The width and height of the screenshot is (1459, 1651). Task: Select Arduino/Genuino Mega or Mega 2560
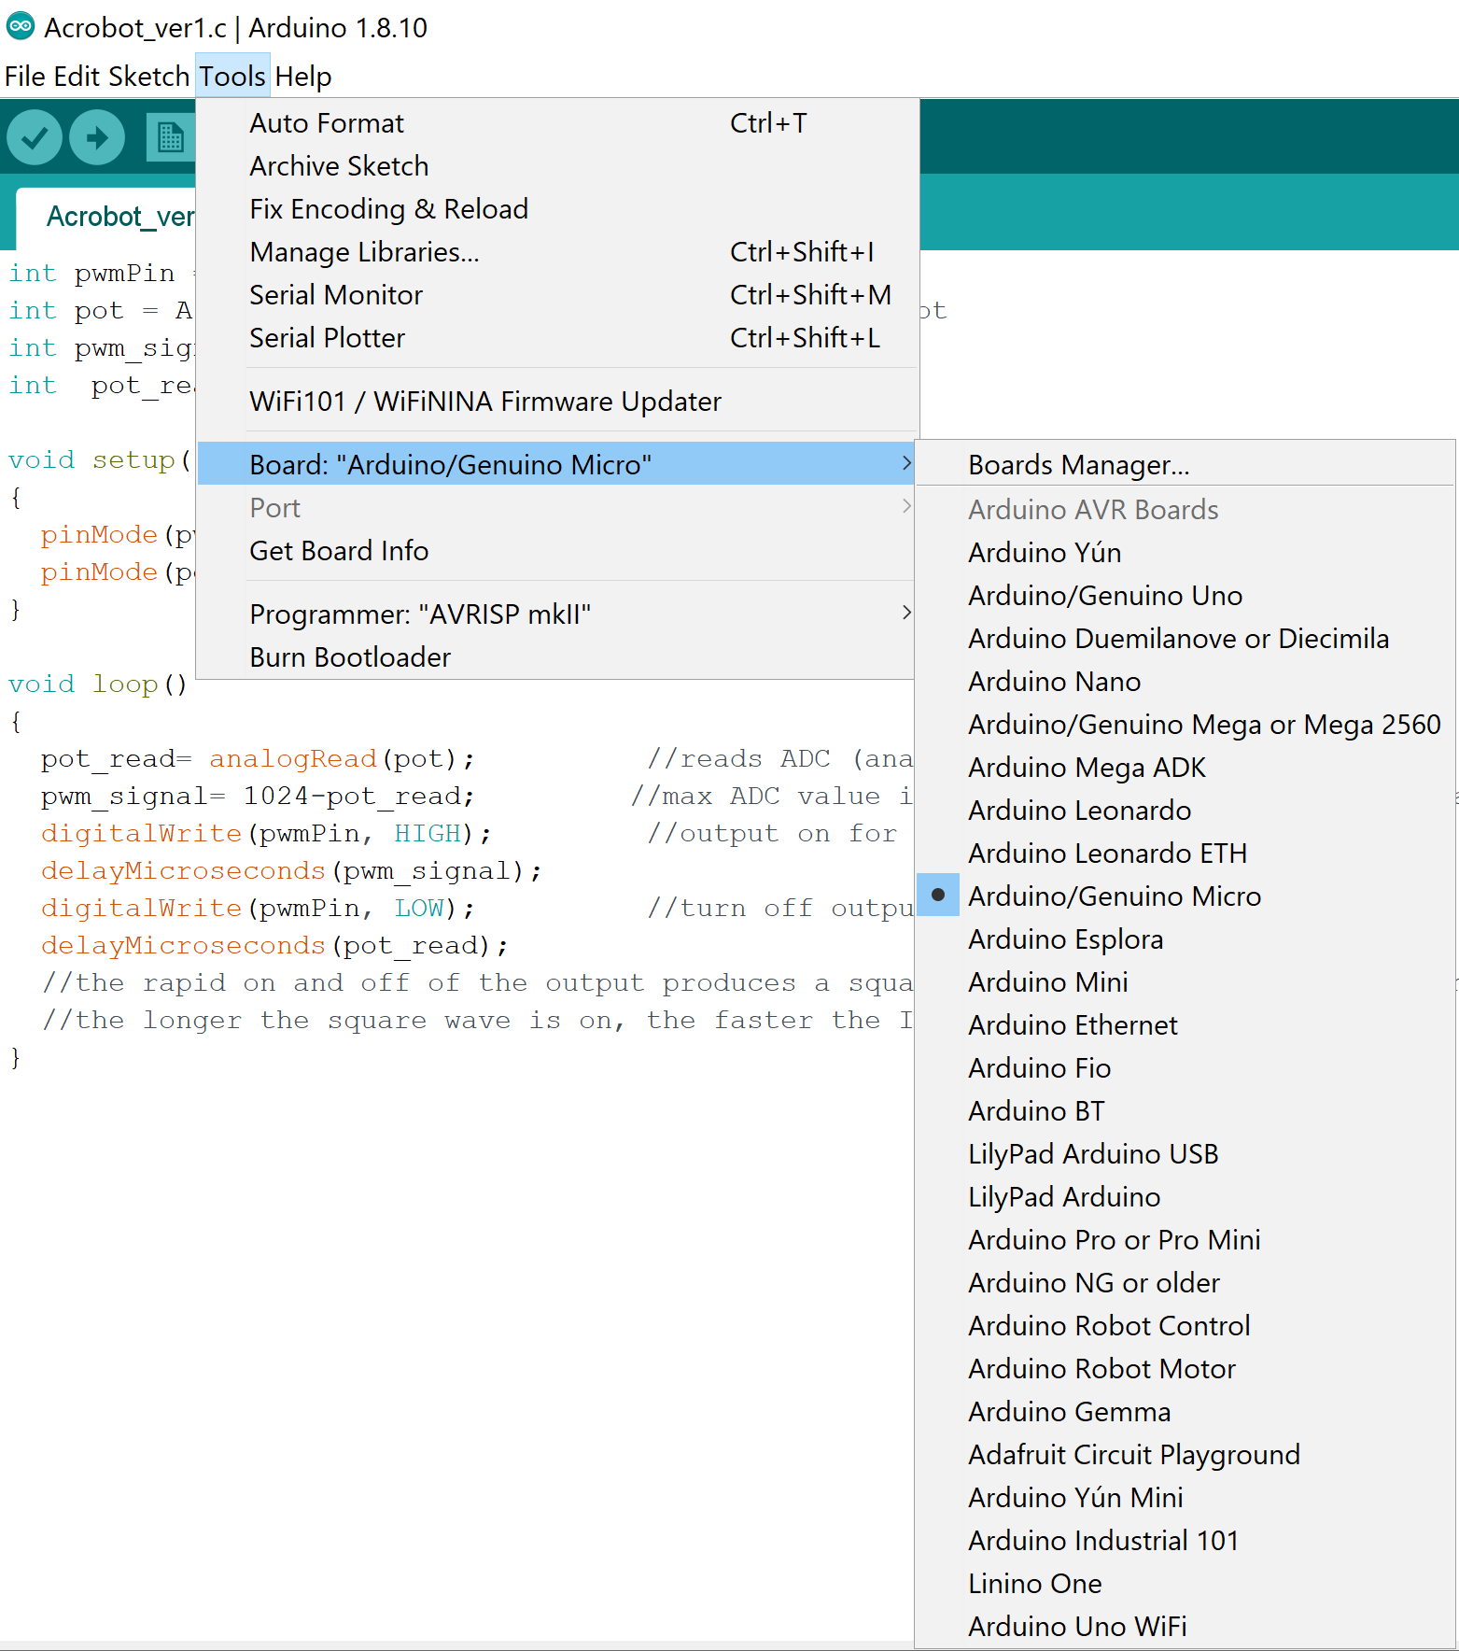(1185, 724)
